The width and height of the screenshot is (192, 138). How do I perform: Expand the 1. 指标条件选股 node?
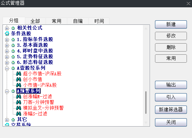(7, 39)
